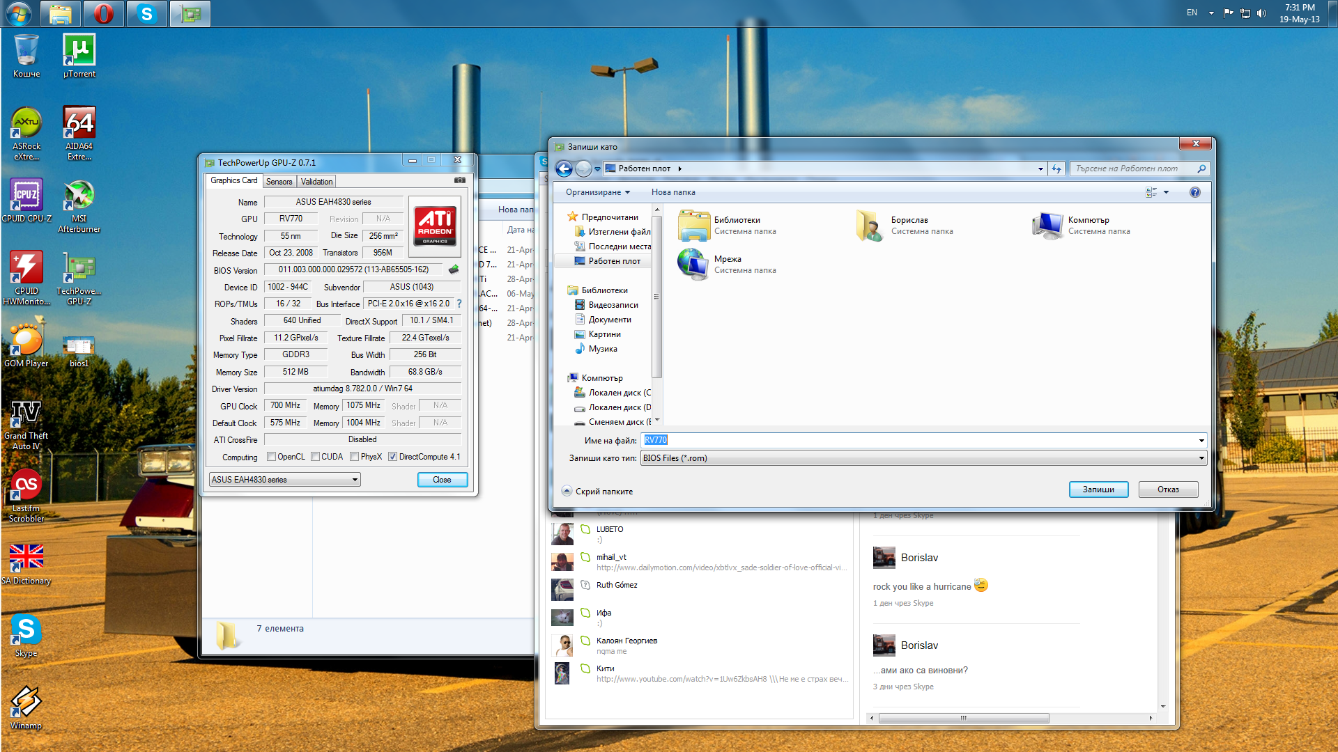This screenshot has width=1338, height=752.
Task: Expand the file type BIOS Files dropdown
Action: [x=1201, y=458]
